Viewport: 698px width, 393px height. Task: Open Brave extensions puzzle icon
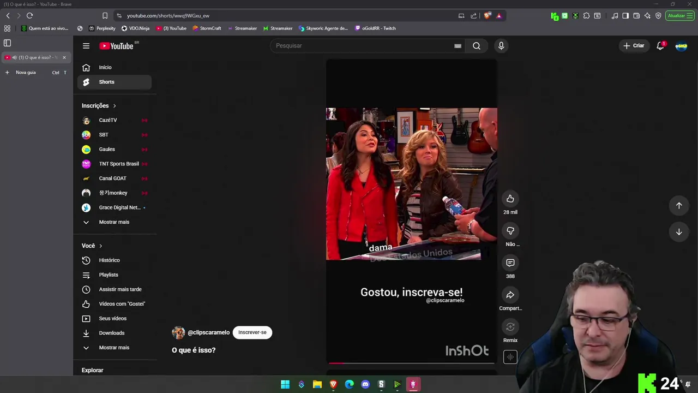click(586, 16)
